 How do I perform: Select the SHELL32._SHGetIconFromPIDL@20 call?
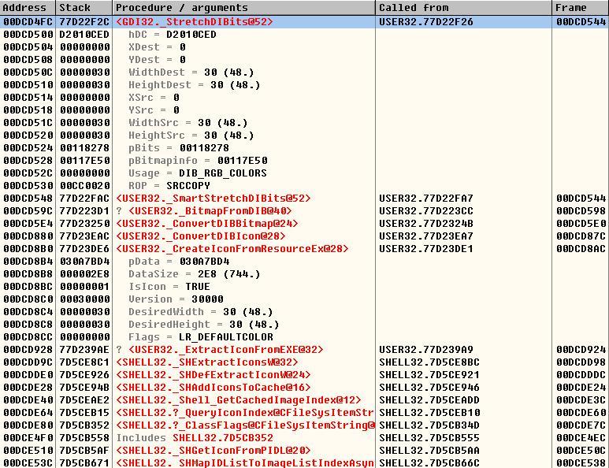pyautogui.click(x=214, y=451)
